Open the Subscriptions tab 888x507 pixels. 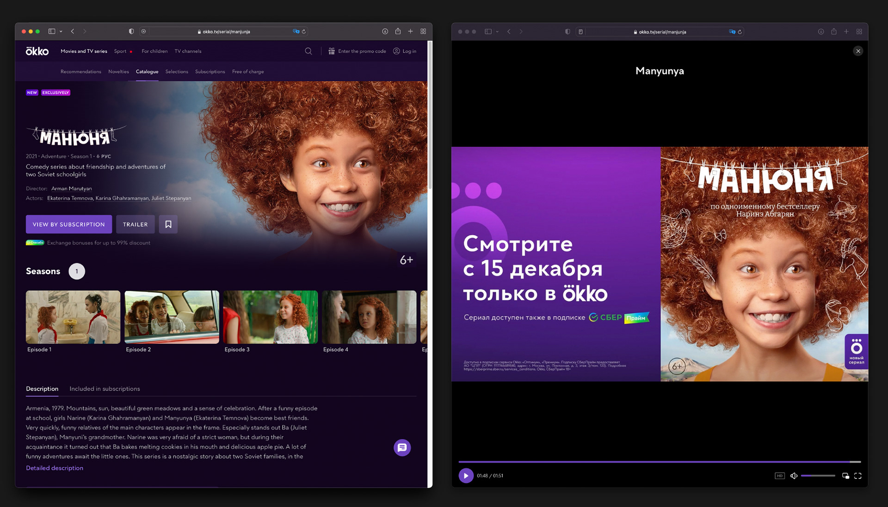pos(210,72)
